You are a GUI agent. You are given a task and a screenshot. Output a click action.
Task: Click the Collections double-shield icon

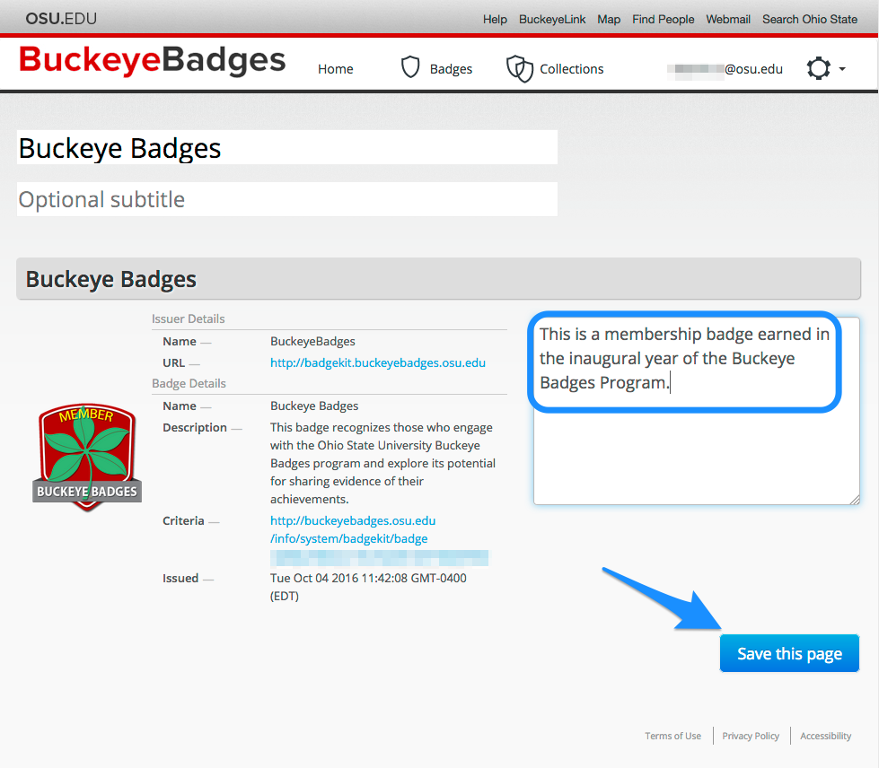click(x=520, y=68)
